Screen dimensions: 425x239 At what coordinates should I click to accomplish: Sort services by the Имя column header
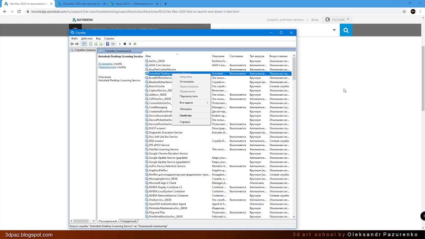[x=178, y=56]
